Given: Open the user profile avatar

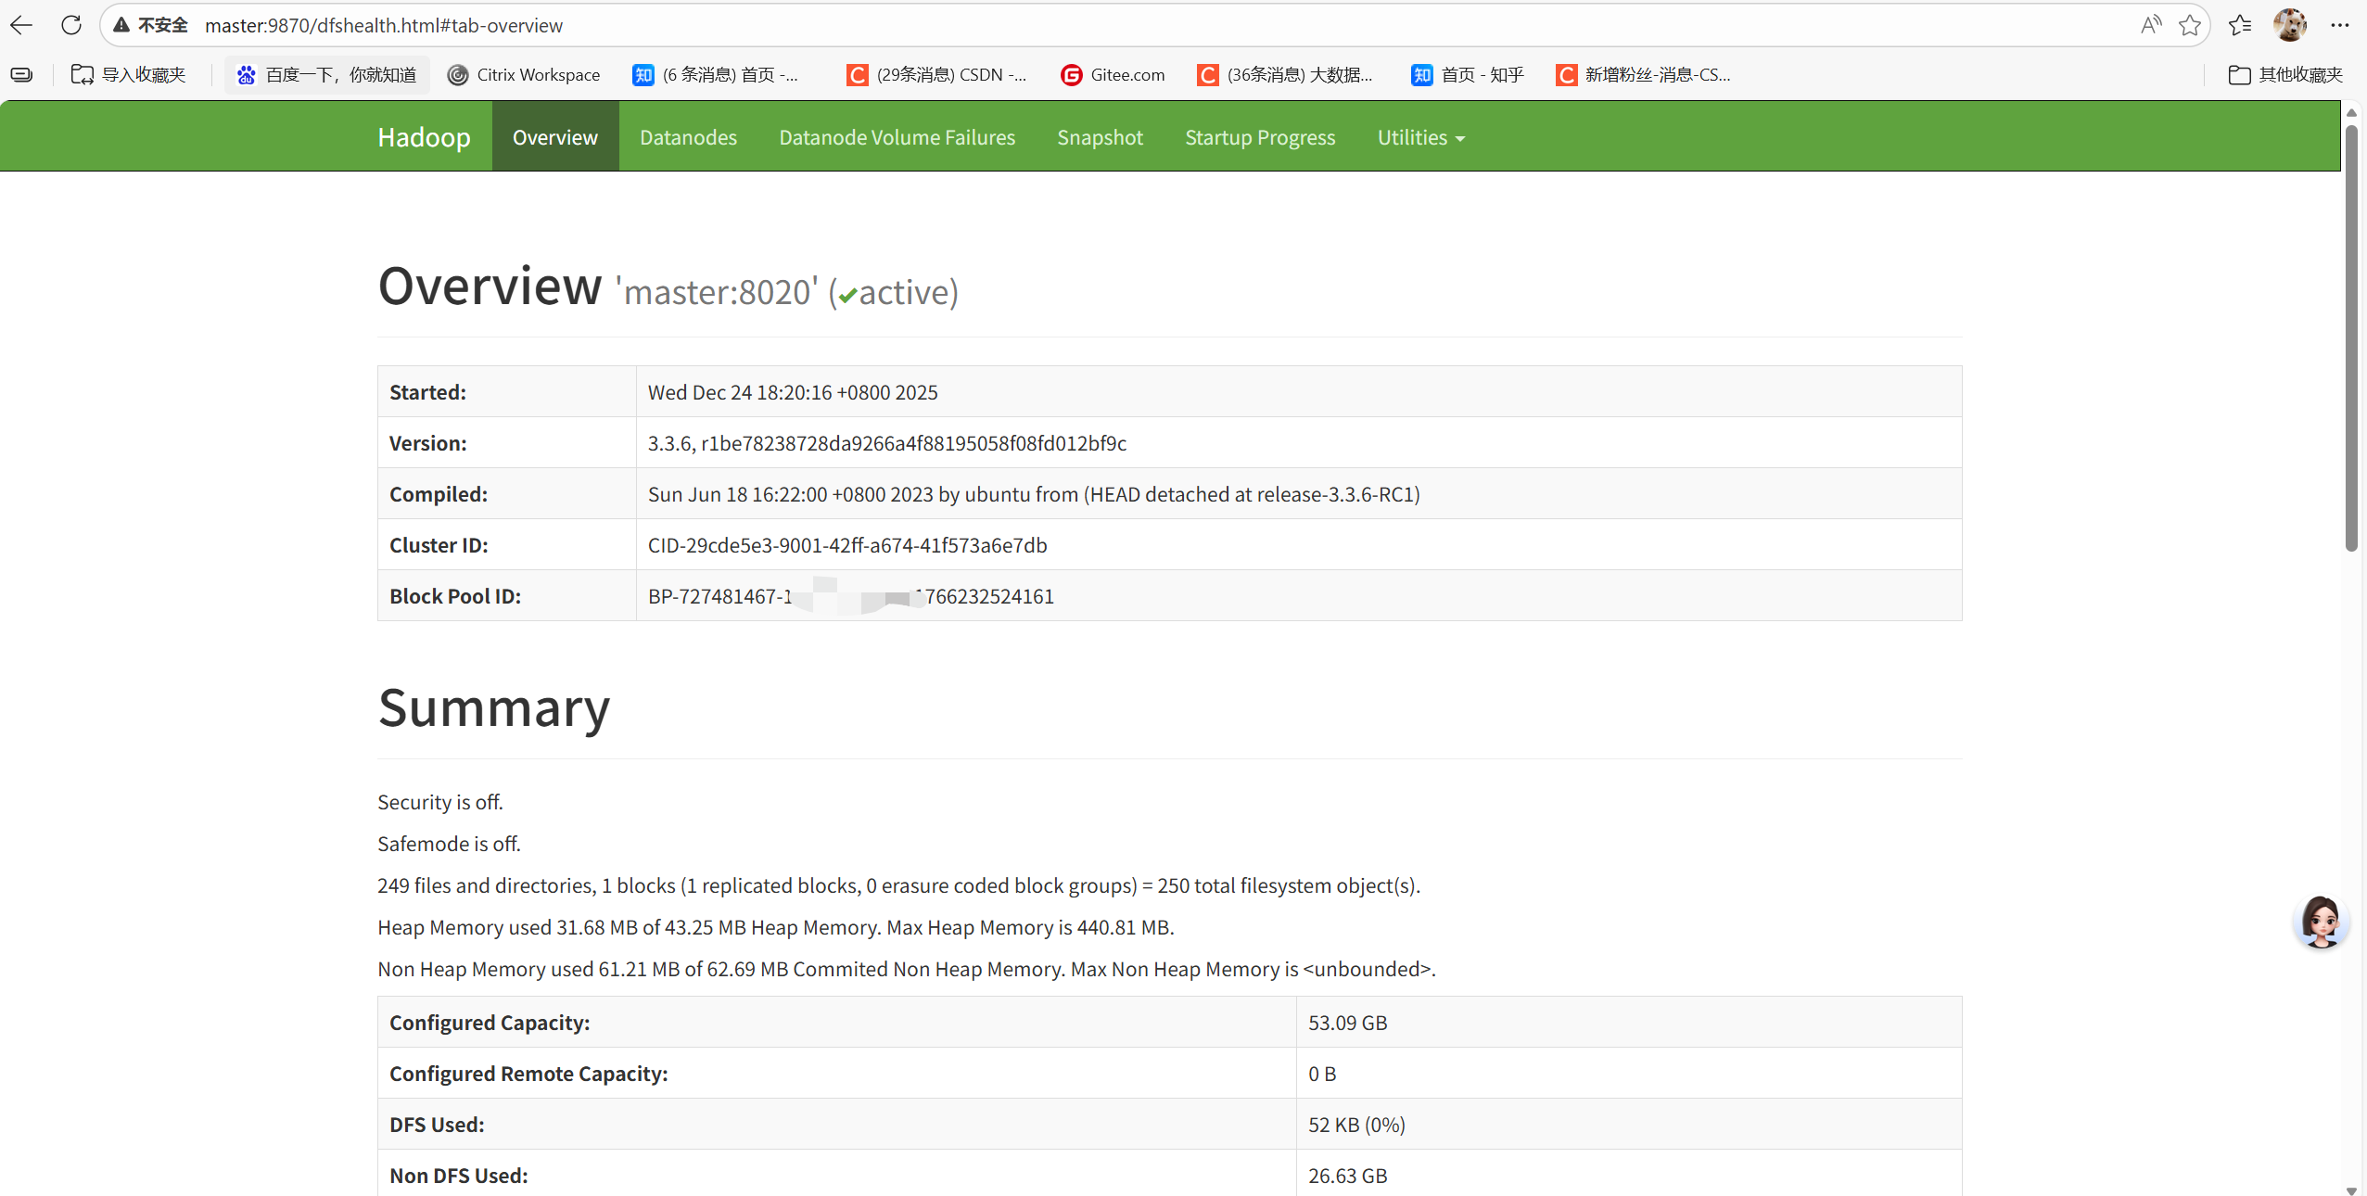Looking at the screenshot, I should click(x=2289, y=25).
